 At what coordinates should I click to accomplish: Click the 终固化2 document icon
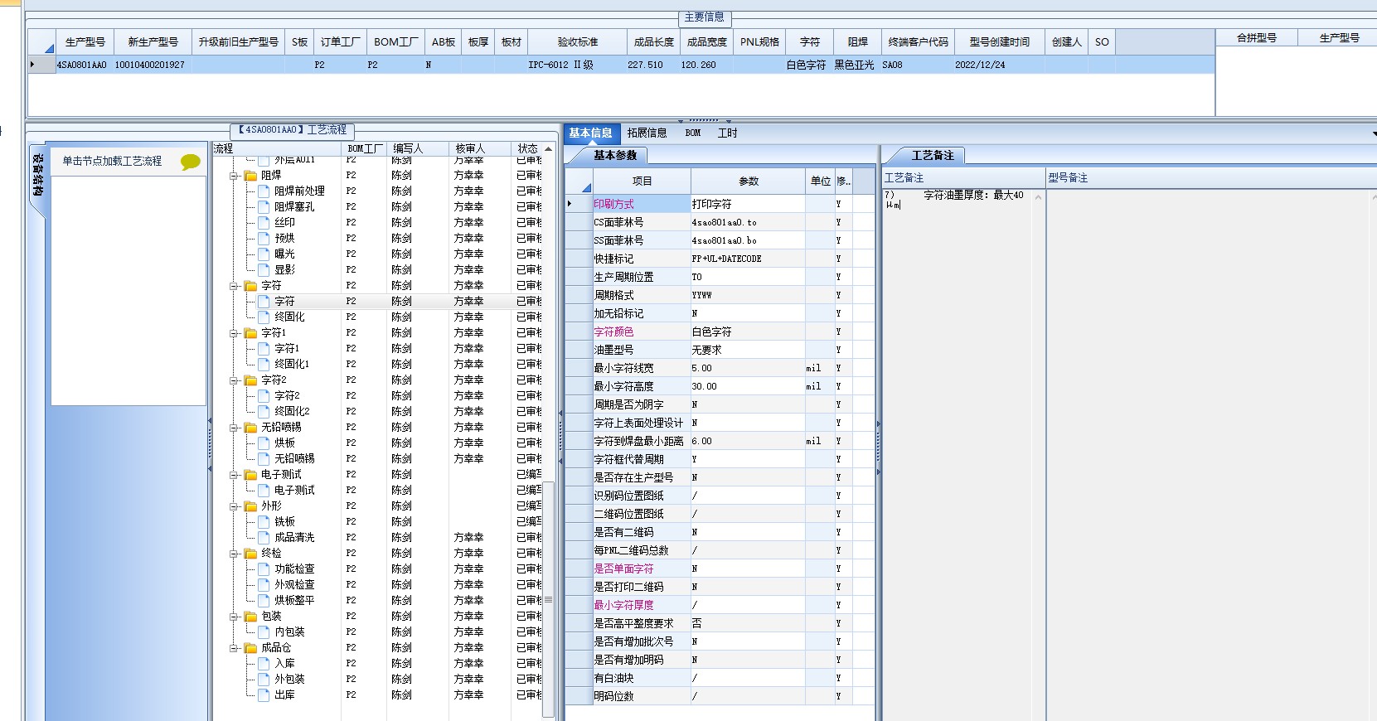264,412
